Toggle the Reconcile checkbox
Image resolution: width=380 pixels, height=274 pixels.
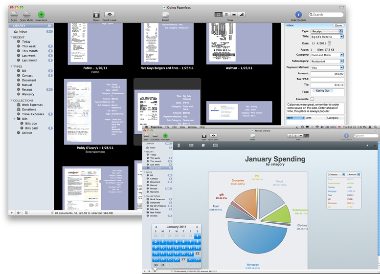point(312,99)
